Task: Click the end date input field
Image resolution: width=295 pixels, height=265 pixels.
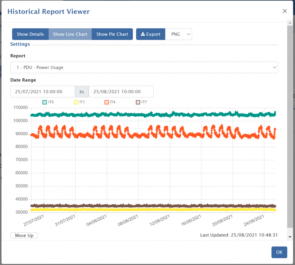Action: [121, 92]
